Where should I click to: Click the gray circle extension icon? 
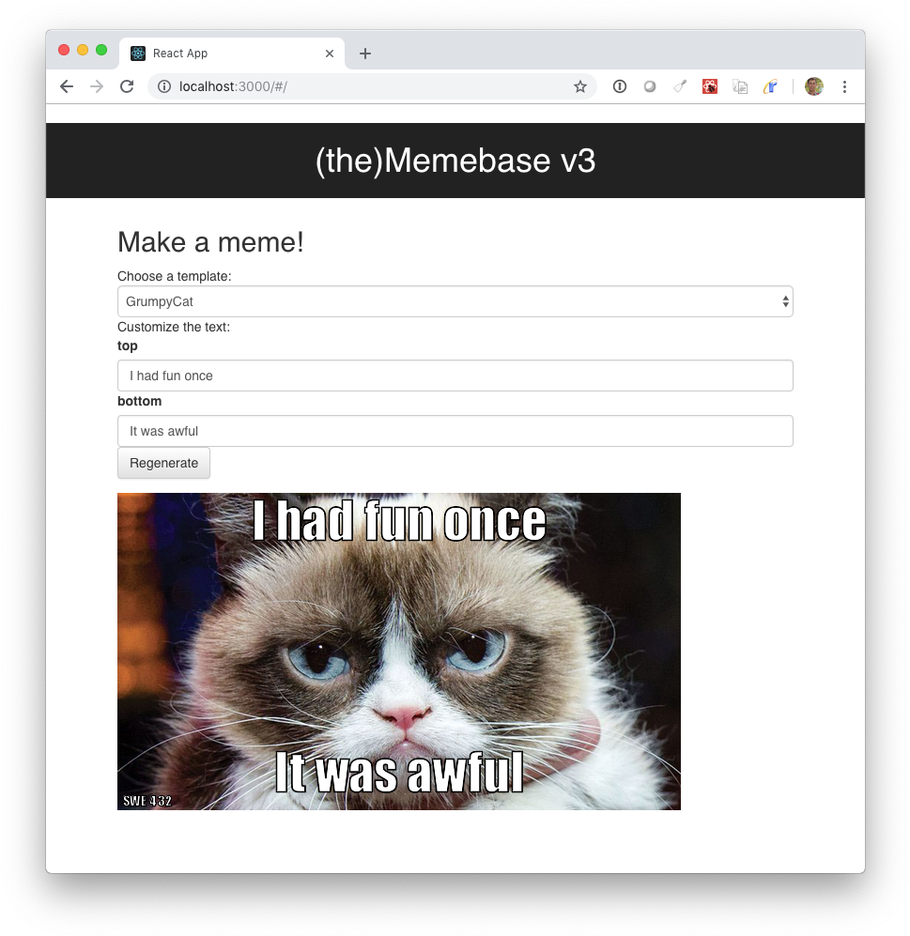(x=650, y=87)
